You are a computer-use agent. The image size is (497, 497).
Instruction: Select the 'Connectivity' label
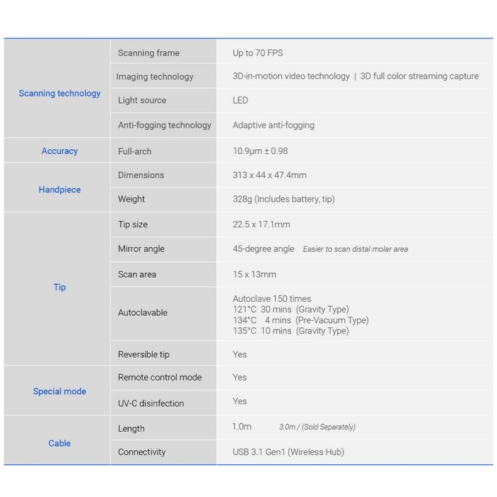142,452
